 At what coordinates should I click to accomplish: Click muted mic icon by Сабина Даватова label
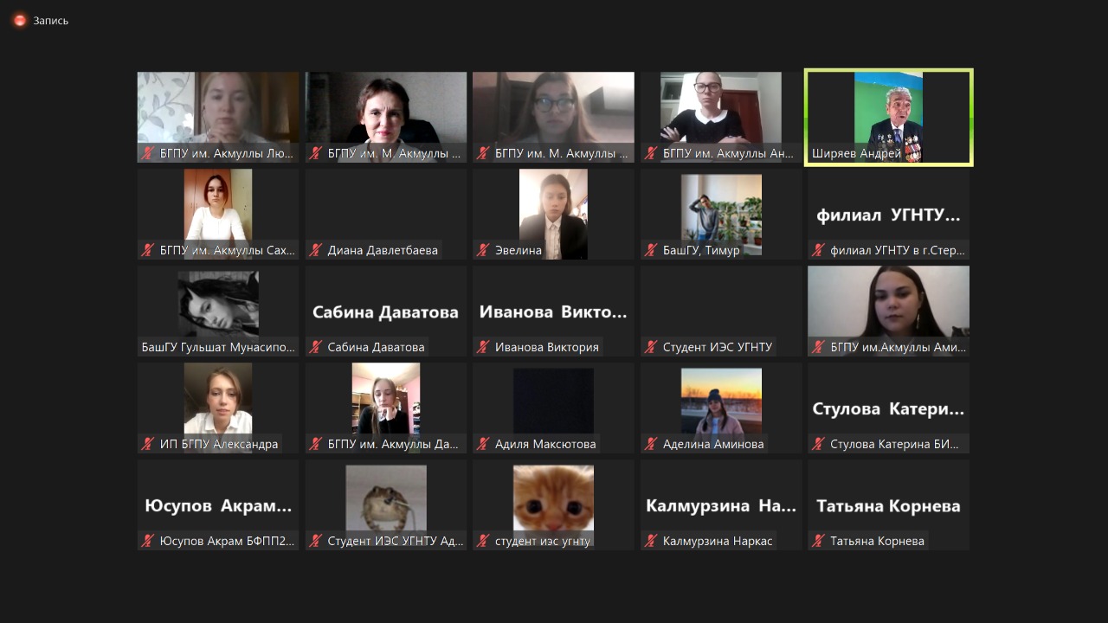click(x=316, y=347)
